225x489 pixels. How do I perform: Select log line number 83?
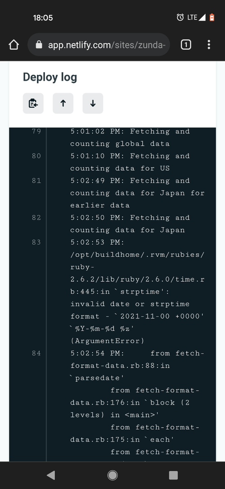click(36, 242)
